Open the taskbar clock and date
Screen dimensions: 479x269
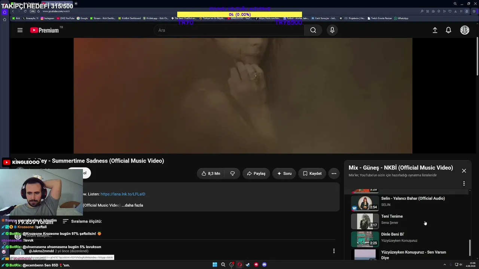point(470,265)
